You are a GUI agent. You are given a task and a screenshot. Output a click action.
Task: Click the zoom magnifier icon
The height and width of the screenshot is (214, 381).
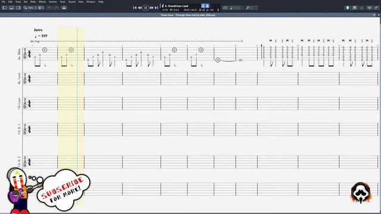[25, 8]
